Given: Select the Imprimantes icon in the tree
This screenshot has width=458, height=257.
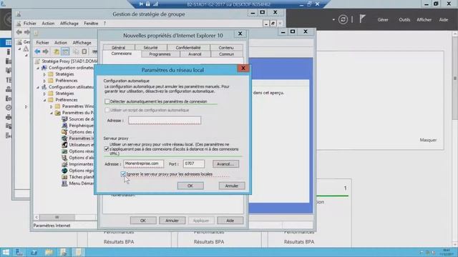Looking at the screenshot, I should pos(64,164).
